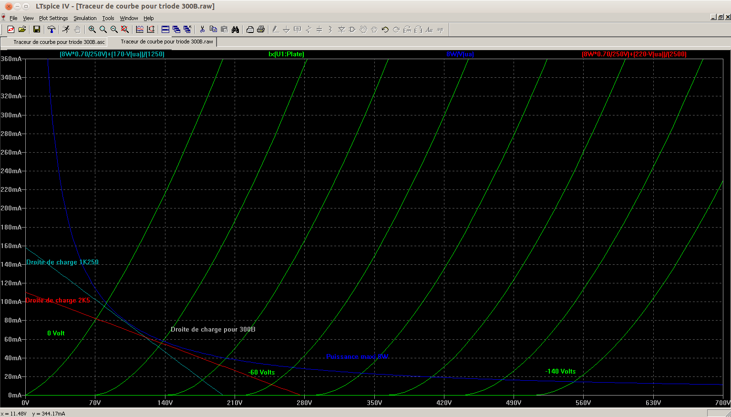The width and height of the screenshot is (731, 417).
Task: Click the Component gate icon
Action: click(352, 30)
